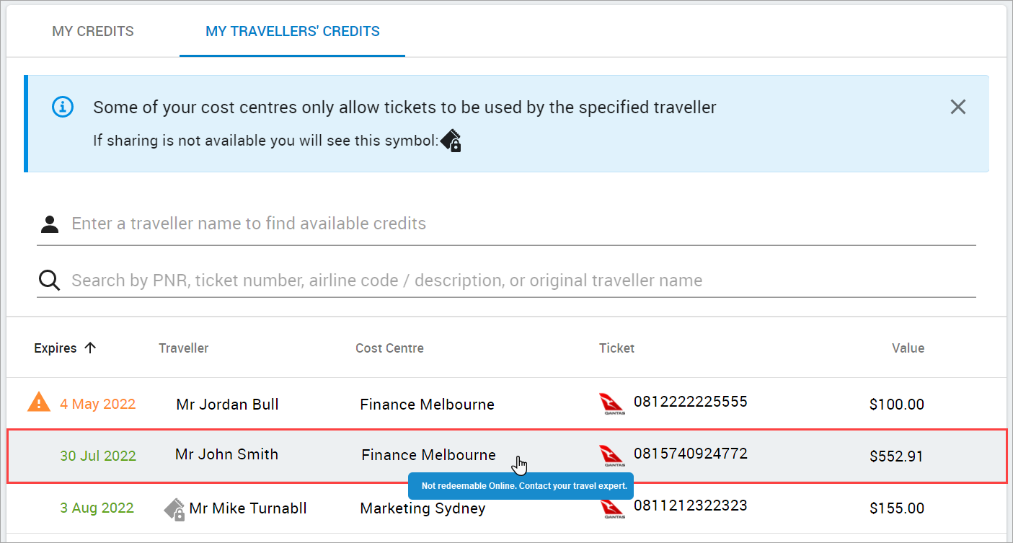Sort by the Cost Centre column header
Viewport: 1013px width, 543px height.
click(x=389, y=348)
